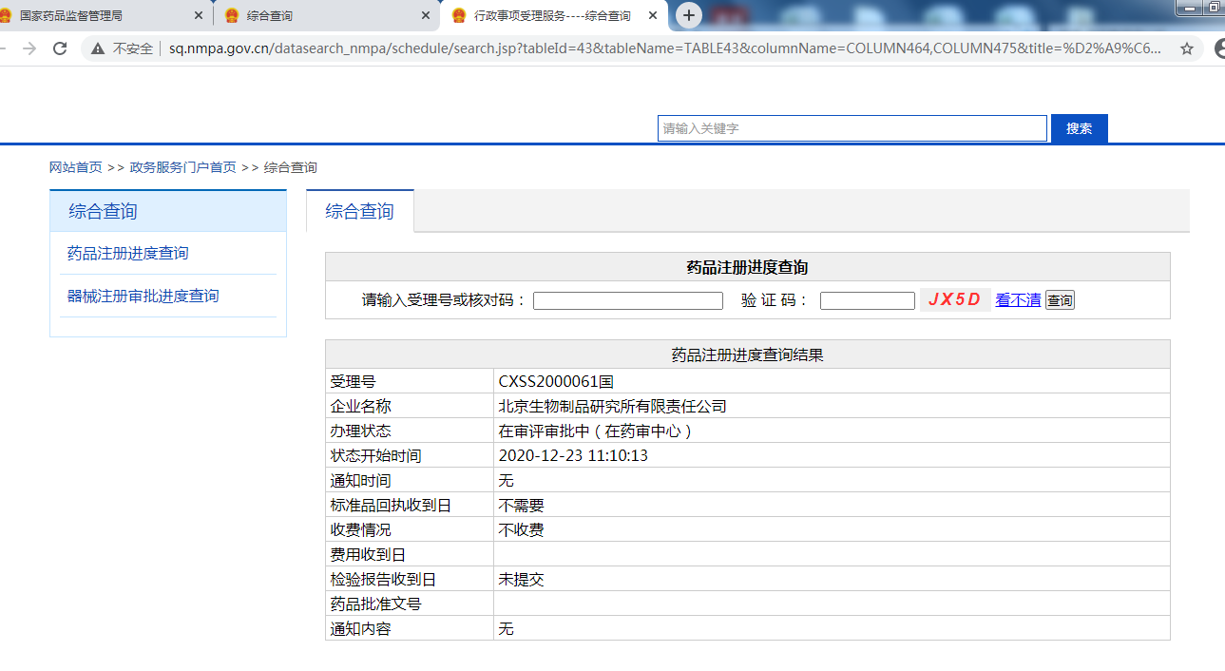The height and width of the screenshot is (671, 1225).
Task: Click the JX5D captcha image
Action: click(955, 299)
